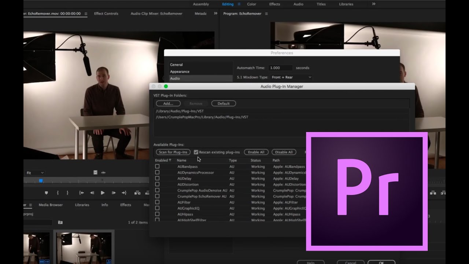Enable the AUHipass plug-in checkbox
The height and width of the screenshot is (264, 469).
tap(157, 214)
